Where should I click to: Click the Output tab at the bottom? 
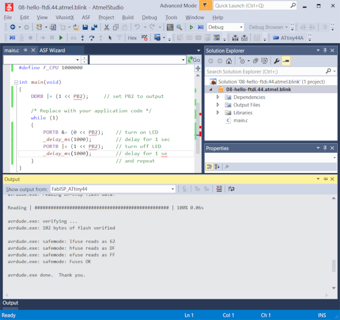pos(10,302)
